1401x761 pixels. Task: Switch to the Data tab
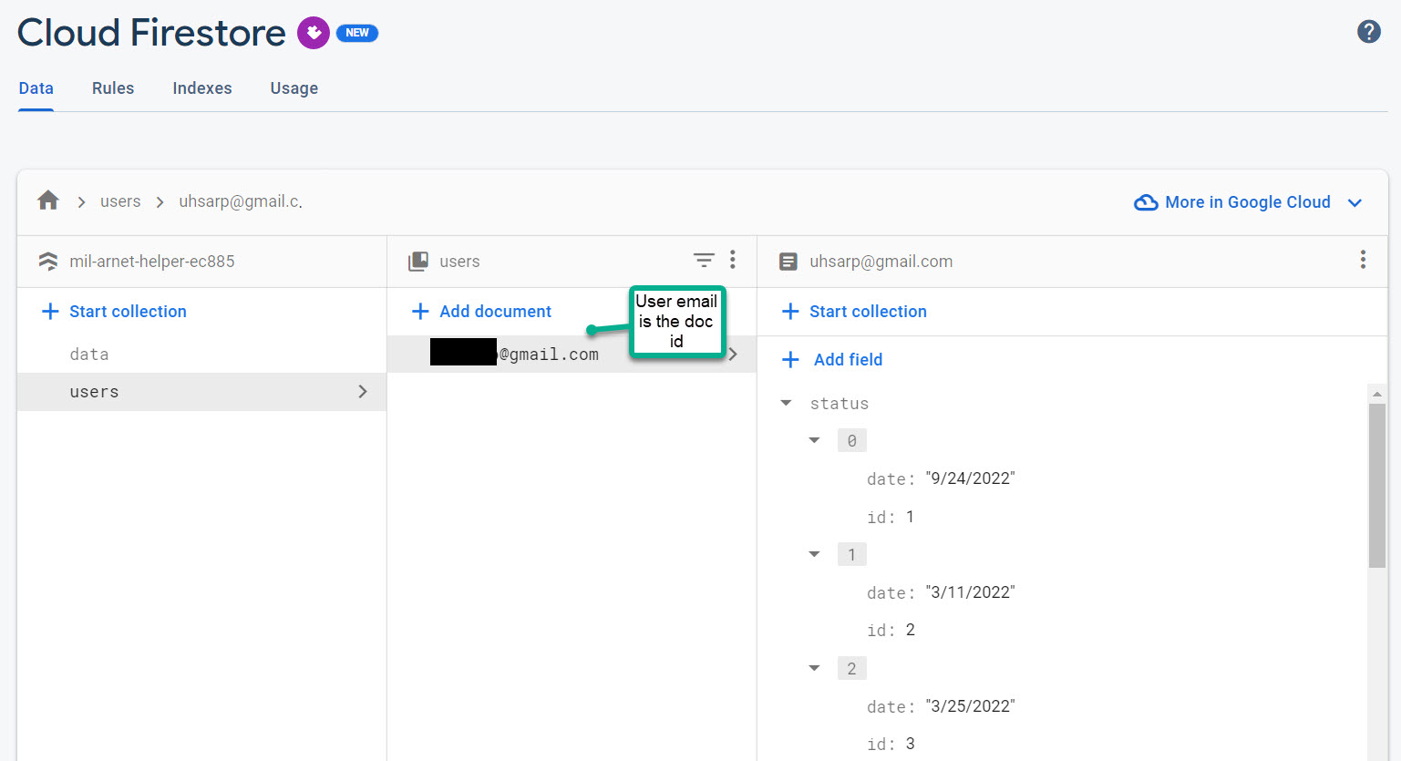(36, 88)
